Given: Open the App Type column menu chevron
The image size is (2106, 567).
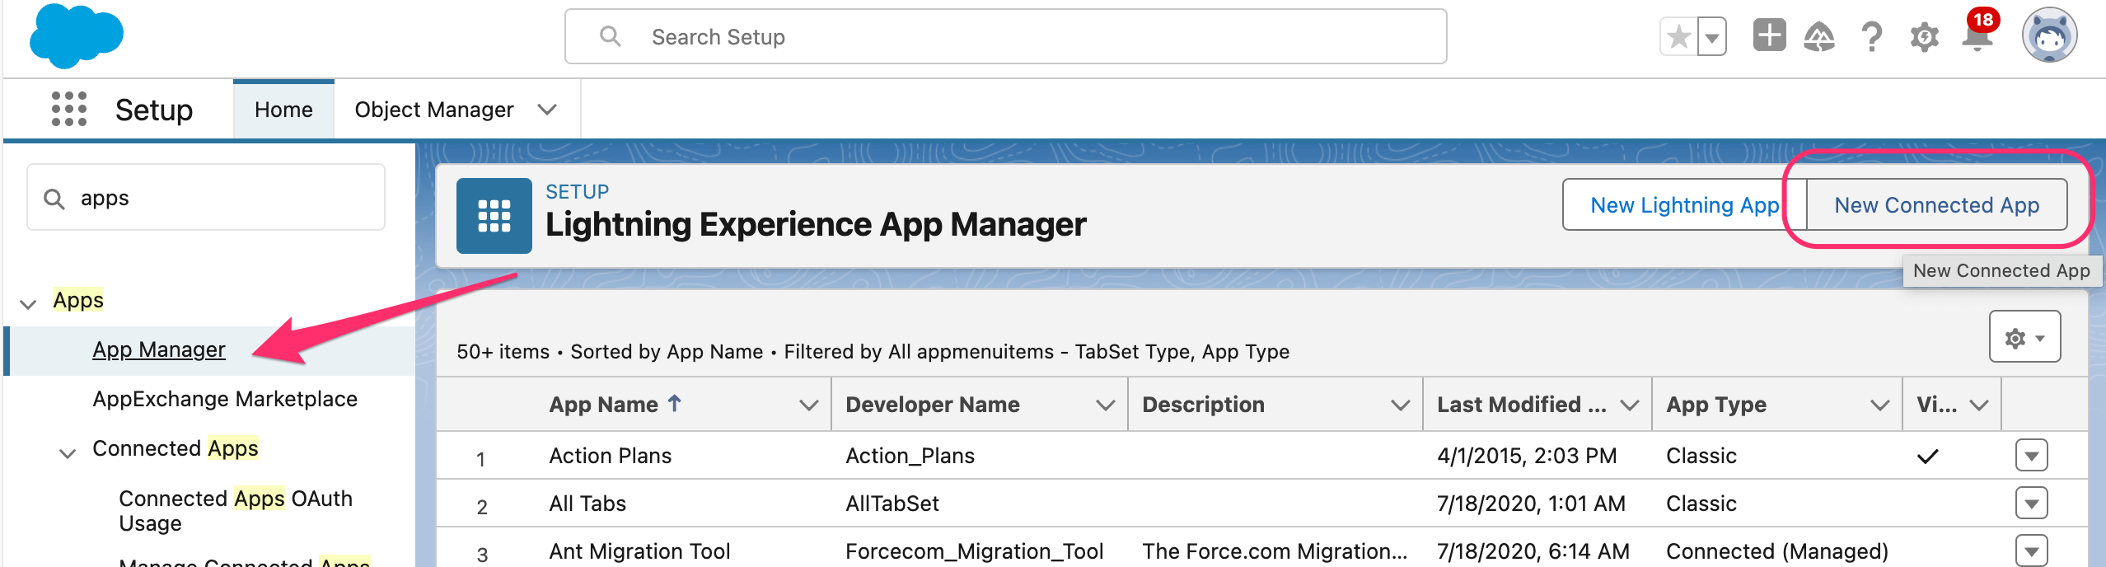Looking at the screenshot, I should click(1879, 405).
